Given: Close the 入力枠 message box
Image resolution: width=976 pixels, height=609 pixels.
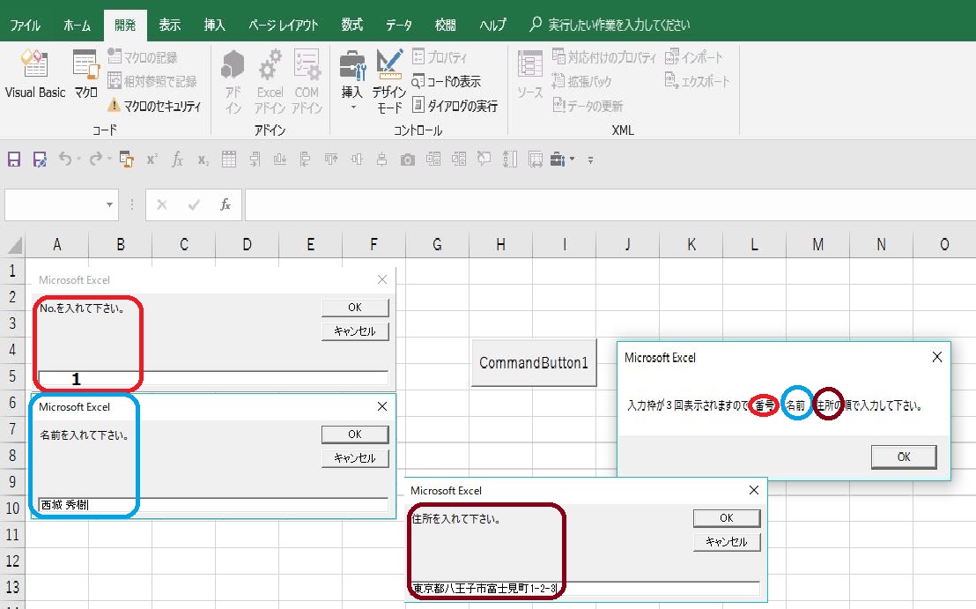Looking at the screenshot, I should click(936, 358).
